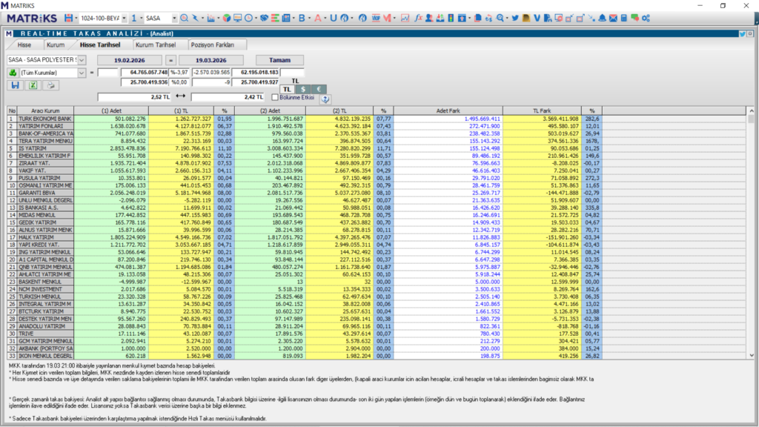Click the bar chart icon in toolbar

point(211,18)
